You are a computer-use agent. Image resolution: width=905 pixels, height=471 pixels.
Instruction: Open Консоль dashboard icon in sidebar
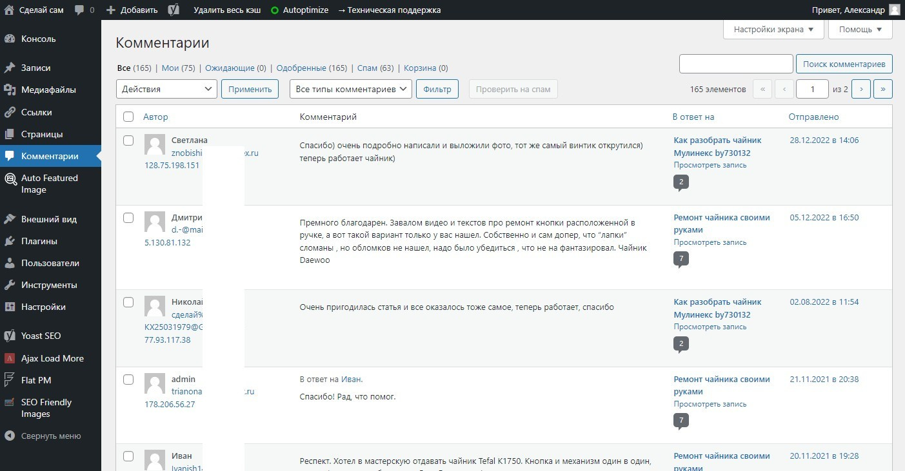tap(10, 39)
